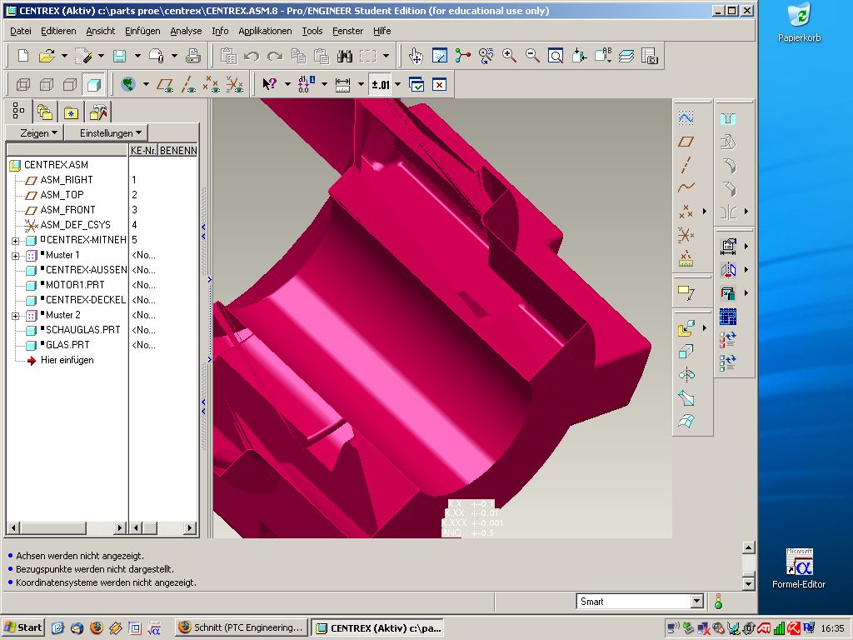Toggle datum points display
Image resolution: width=853 pixels, height=640 pixels.
coord(211,84)
